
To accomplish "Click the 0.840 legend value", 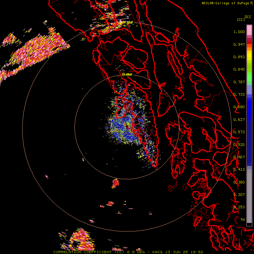I will pos(239,69).
